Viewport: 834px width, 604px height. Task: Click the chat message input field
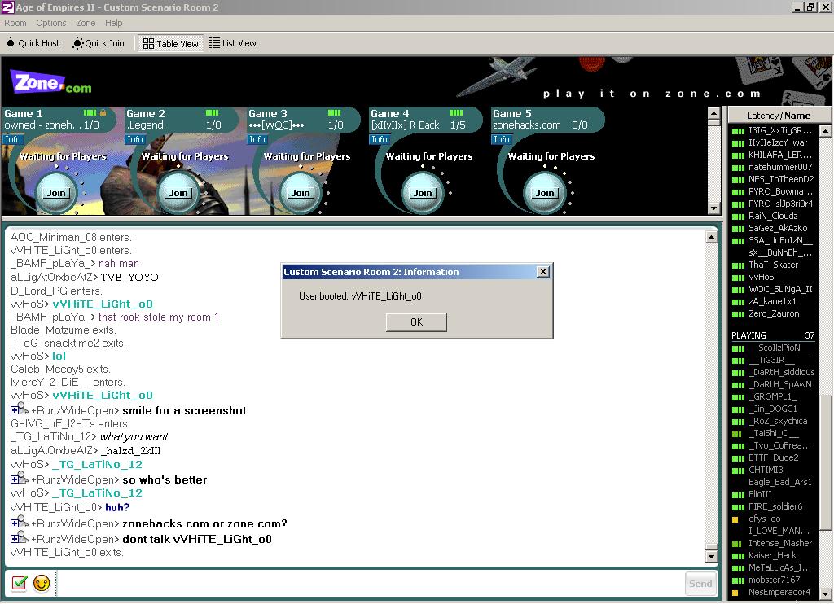pyautogui.click(x=370, y=584)
